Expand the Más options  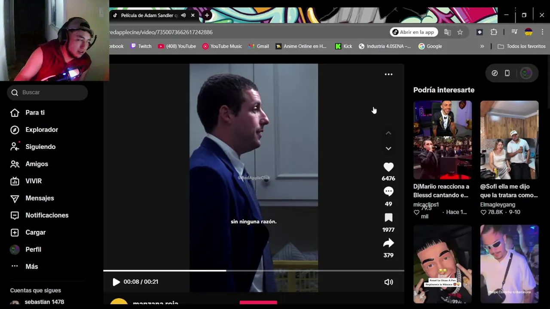click(x=31, y=267)
